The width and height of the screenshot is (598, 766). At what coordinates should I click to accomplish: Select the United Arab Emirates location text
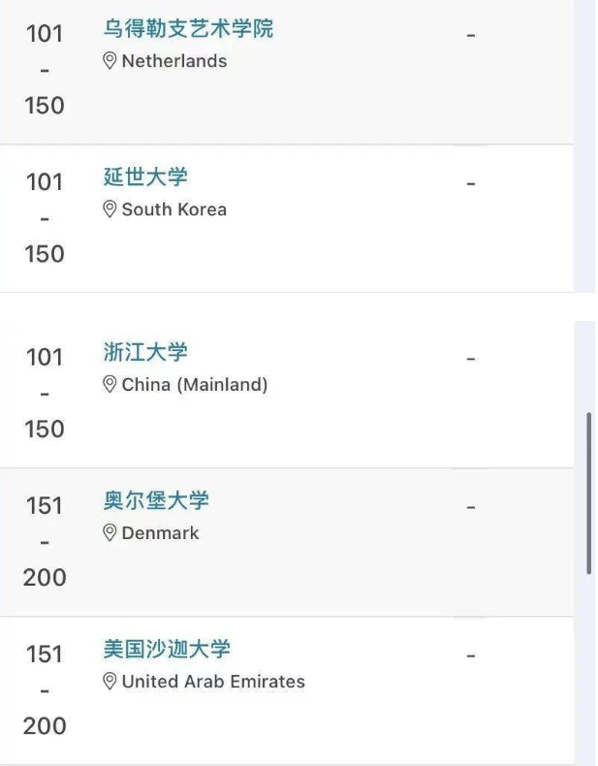[x=213, y=682]
